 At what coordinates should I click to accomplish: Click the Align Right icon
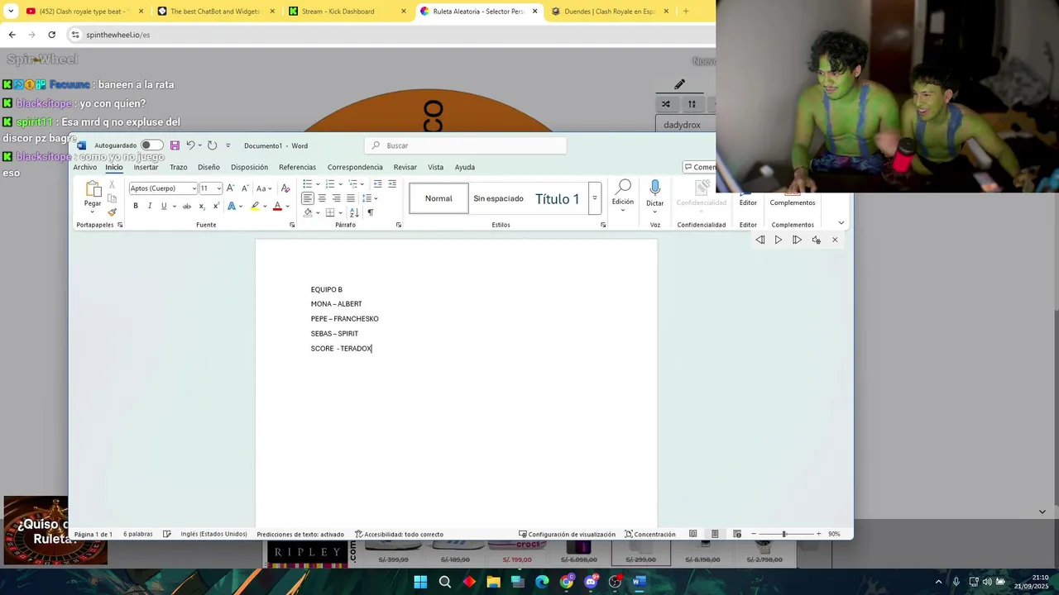click(x=336, y=198)
